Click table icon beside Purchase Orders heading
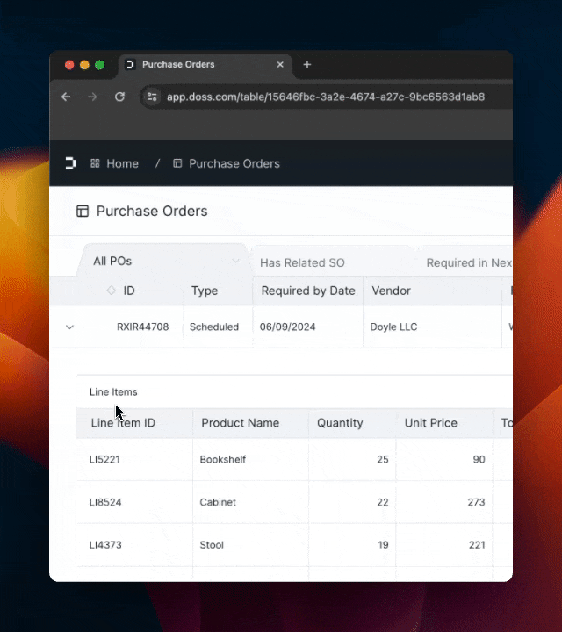 (x=83, y=211)
